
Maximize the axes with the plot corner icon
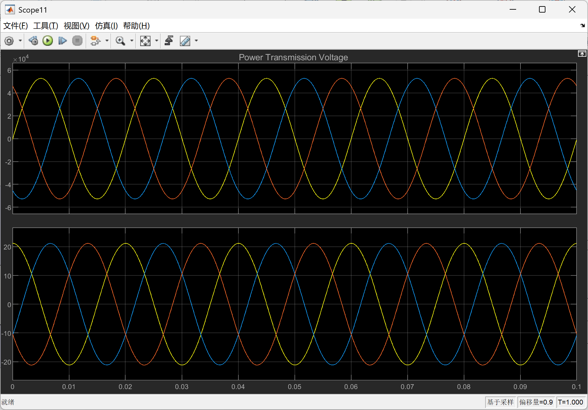point(582,54)
